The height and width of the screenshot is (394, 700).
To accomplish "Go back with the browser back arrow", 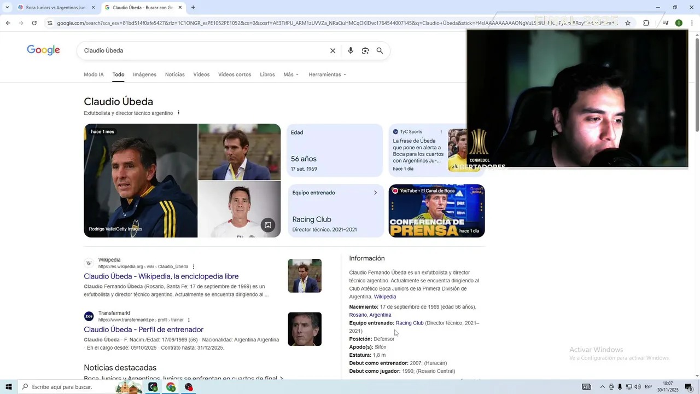I will click(8, 23).
